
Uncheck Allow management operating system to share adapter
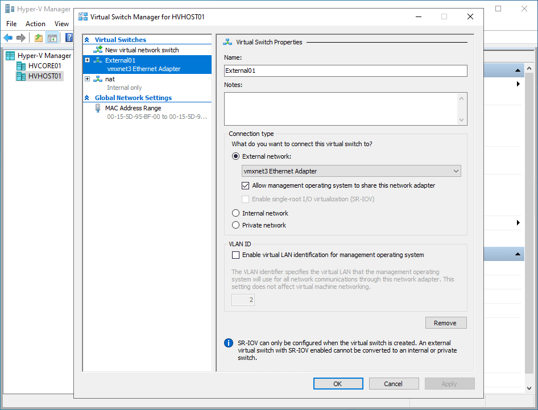point(245,185)
